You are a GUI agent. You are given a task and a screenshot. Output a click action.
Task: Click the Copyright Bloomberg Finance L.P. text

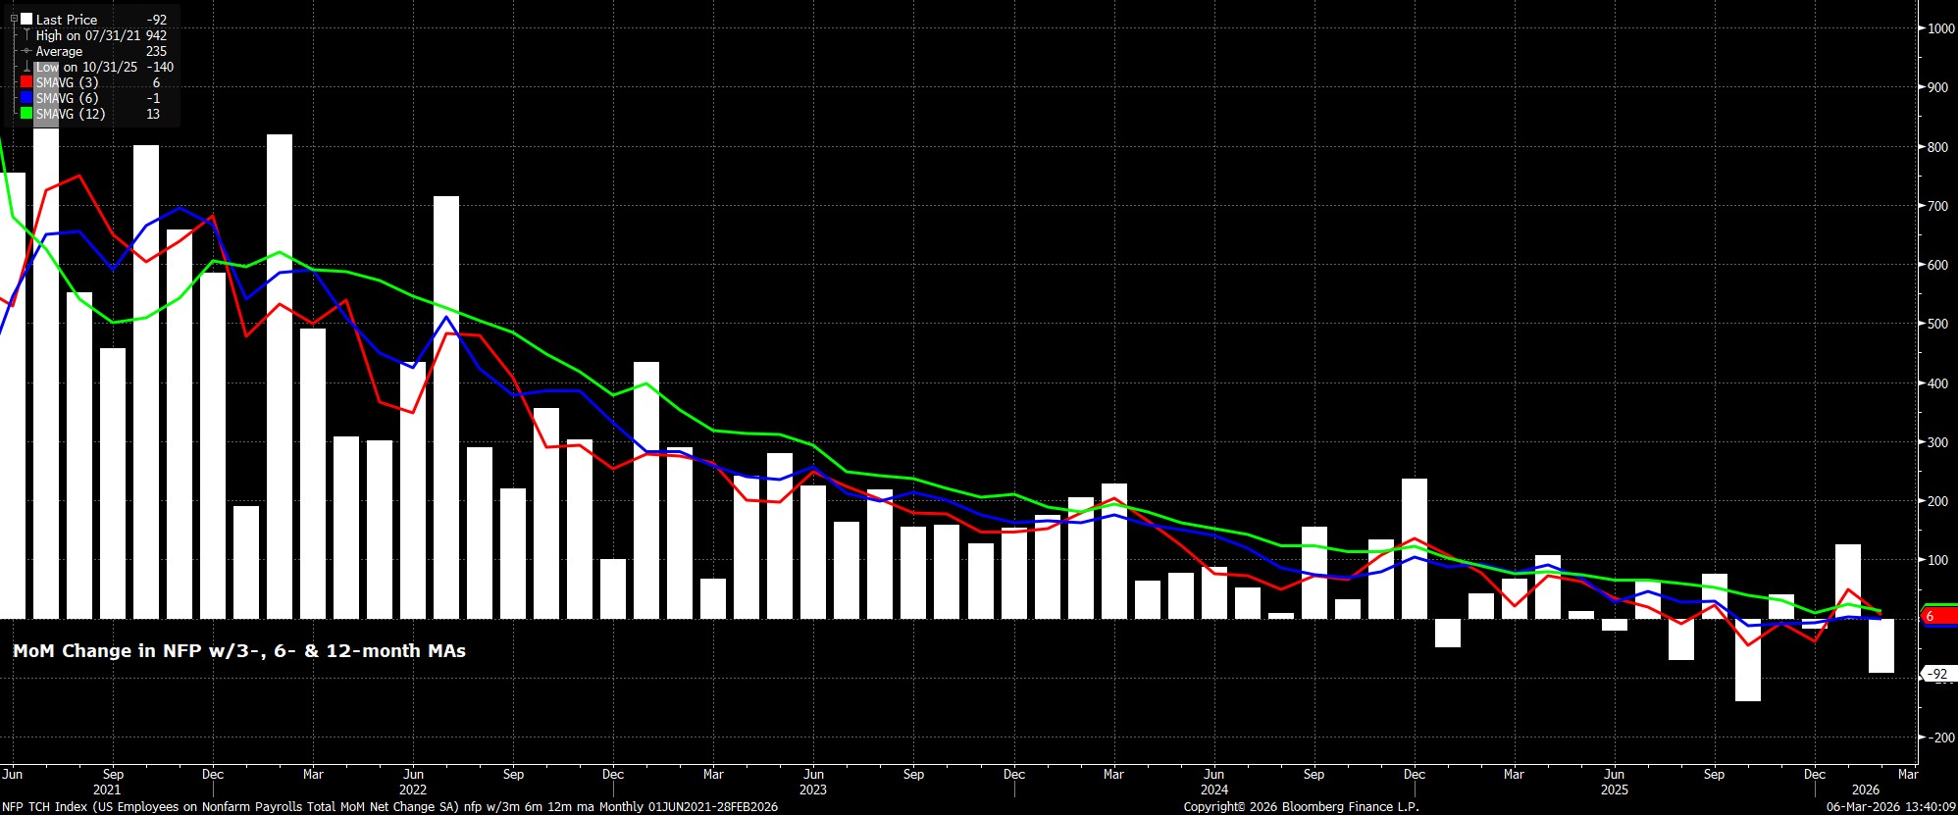[1301, 806]
